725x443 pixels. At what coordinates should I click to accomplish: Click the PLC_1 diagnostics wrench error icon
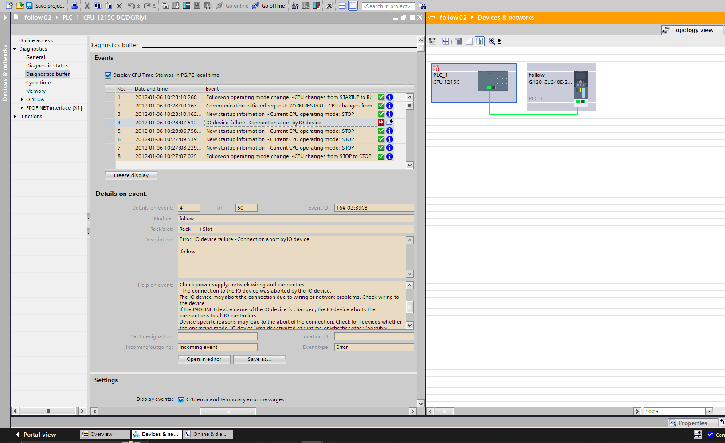click(x=436, y=68)
